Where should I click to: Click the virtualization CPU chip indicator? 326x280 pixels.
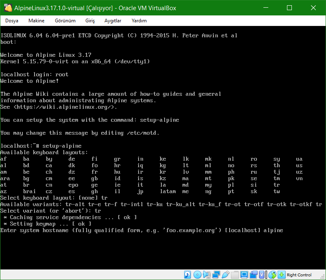click(262, 275)
